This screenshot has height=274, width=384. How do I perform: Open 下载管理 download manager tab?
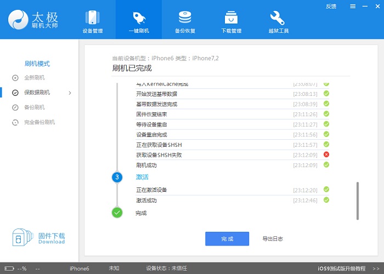[x=231, y=21]
